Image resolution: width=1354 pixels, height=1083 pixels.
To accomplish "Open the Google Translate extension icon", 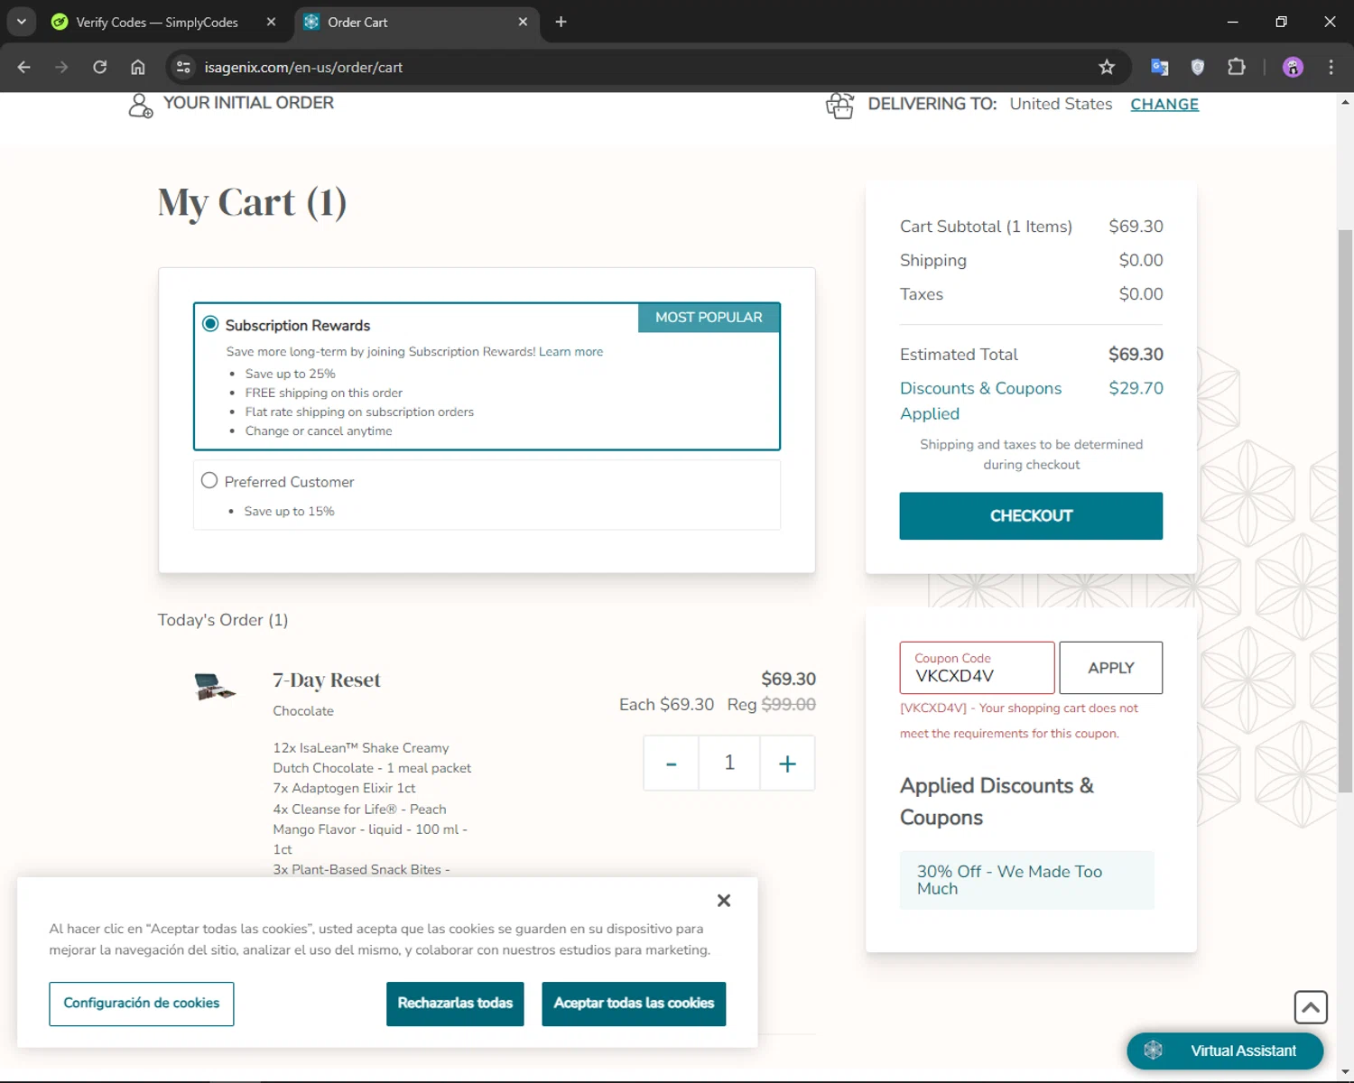I will click(1160, 67).
